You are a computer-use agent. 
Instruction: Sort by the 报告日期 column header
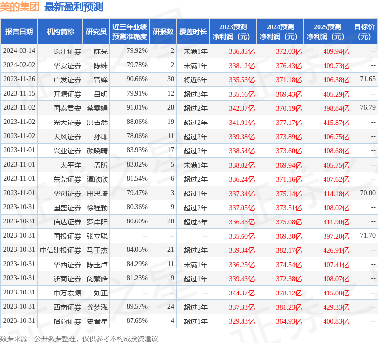pyautogui.click(x=19, y=32)
